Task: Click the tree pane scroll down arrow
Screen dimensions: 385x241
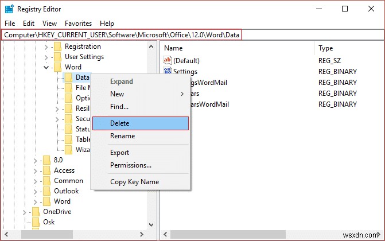Action: 151,224
